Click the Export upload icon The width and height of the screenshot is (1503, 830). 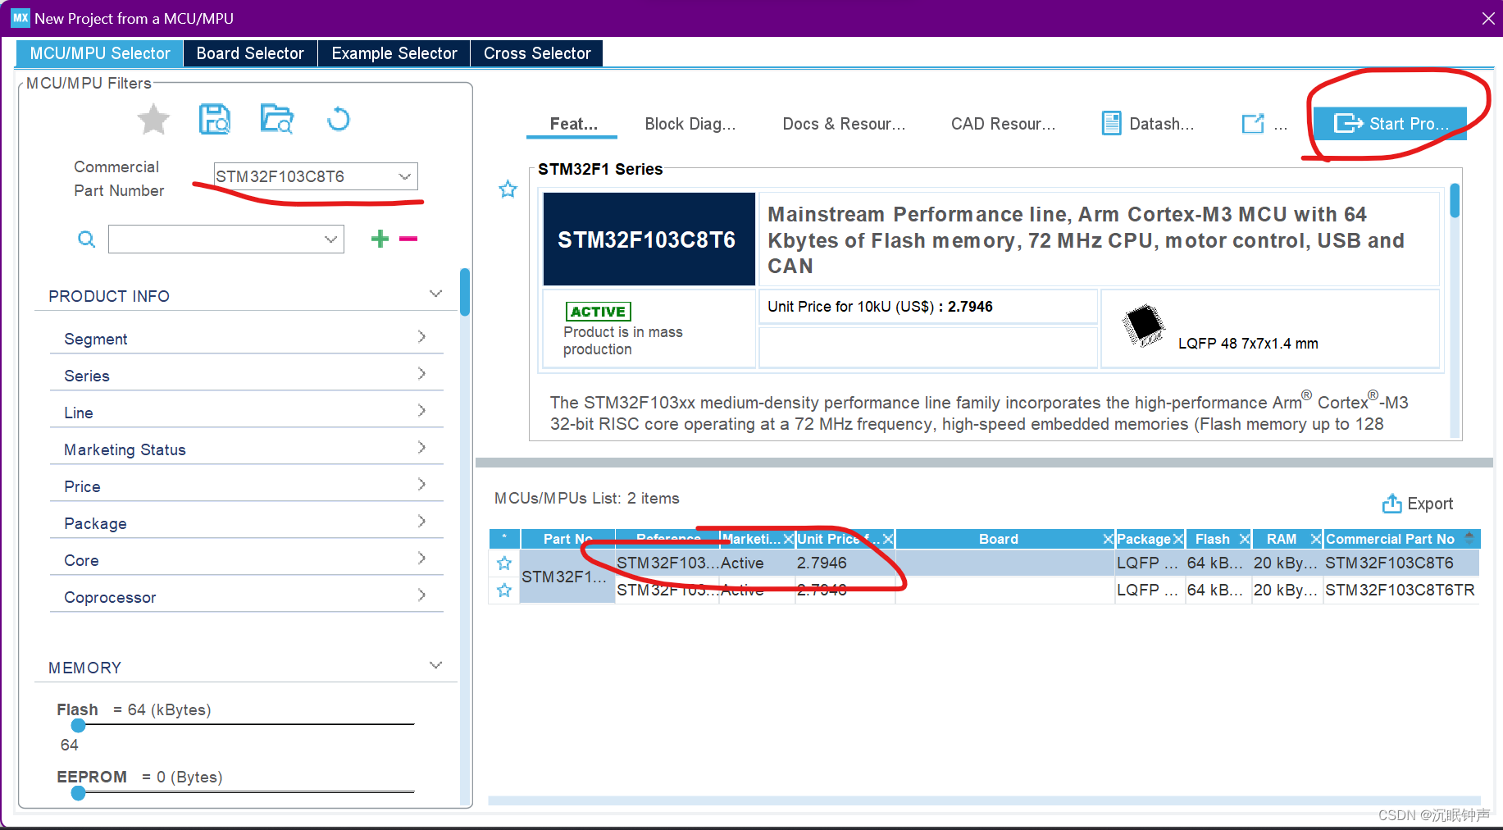point(1391,504)
